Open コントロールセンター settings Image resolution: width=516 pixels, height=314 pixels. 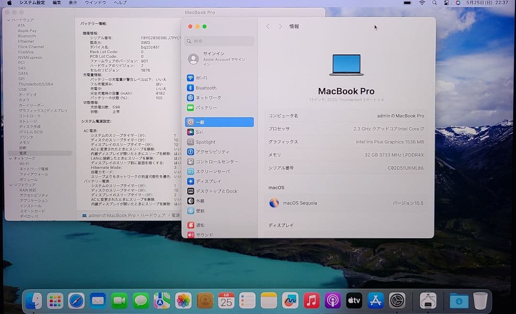coord(219,162)
